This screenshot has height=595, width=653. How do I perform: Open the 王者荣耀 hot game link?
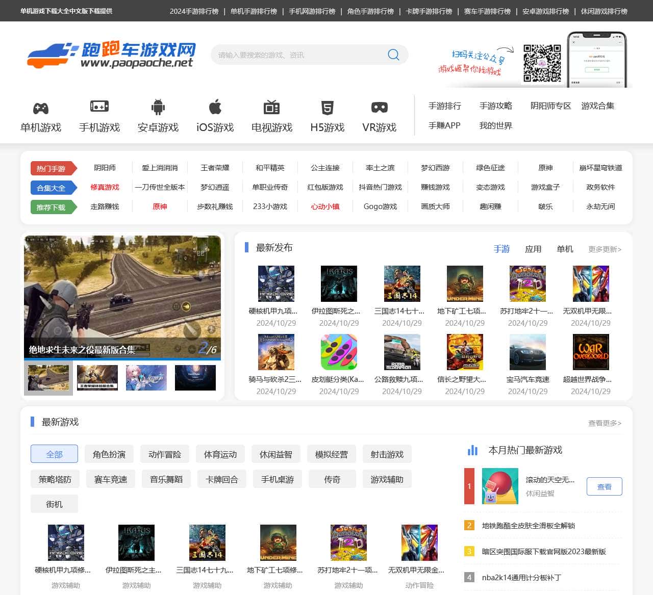pyautogui.click(x=215, y=168)
